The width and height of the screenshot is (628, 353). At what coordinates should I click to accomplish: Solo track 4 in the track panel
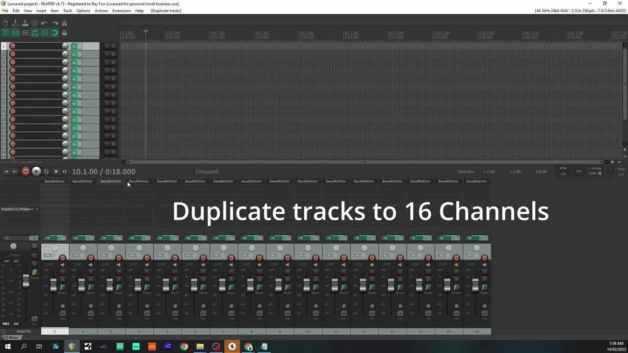tap(113, 71)
